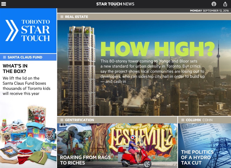Open the Real Estate section label

click(x=76, y=17)
